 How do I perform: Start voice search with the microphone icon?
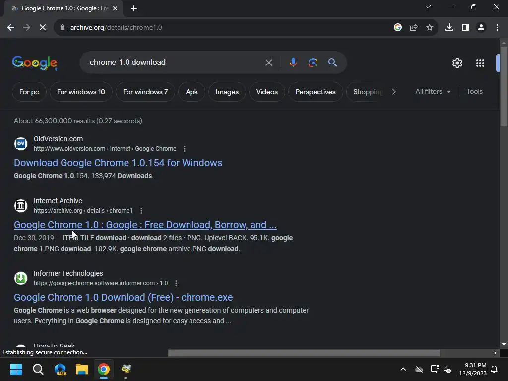coord(293,63)
